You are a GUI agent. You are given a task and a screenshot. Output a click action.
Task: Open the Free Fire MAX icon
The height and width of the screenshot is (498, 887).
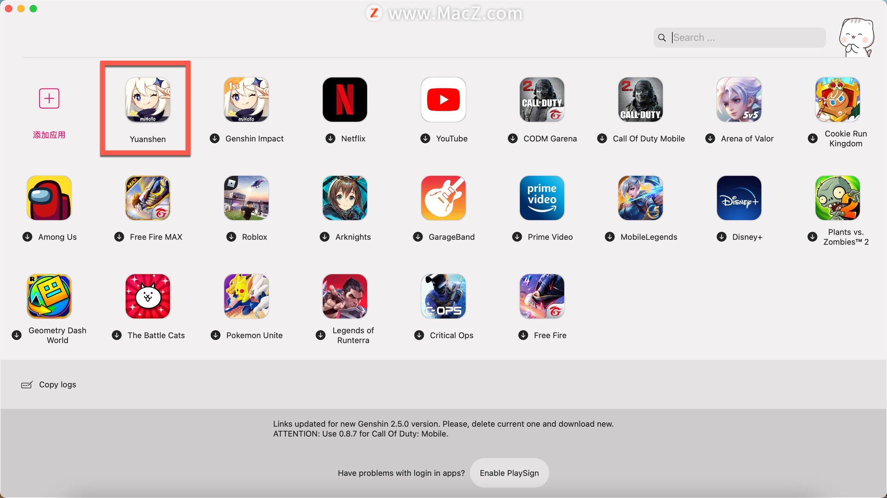tap(148, 198)
